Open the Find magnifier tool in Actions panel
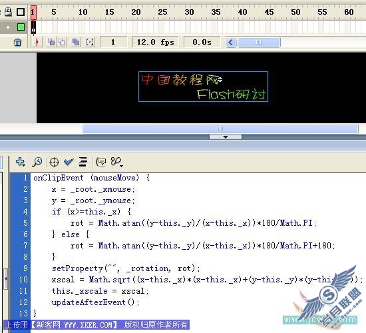This screenshot has width=366, height=333. coord(37,162)
